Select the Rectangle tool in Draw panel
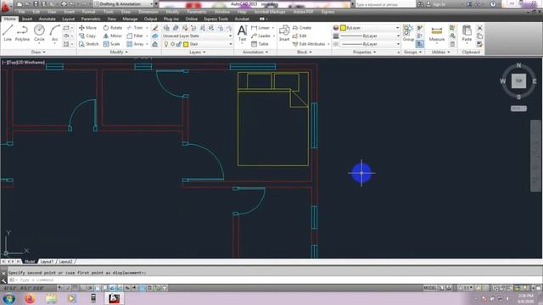 coord(66,28)
